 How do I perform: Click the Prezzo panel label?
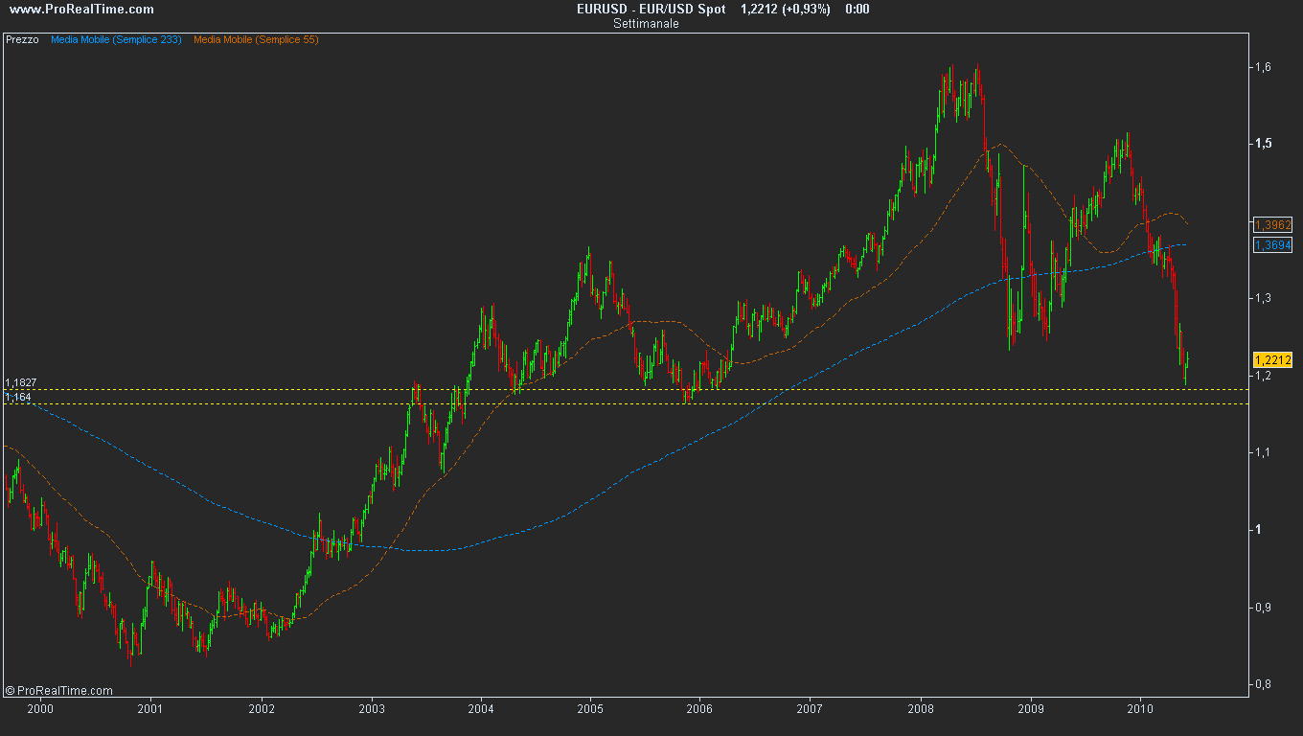pyautogui.click(x=22, y=39)
